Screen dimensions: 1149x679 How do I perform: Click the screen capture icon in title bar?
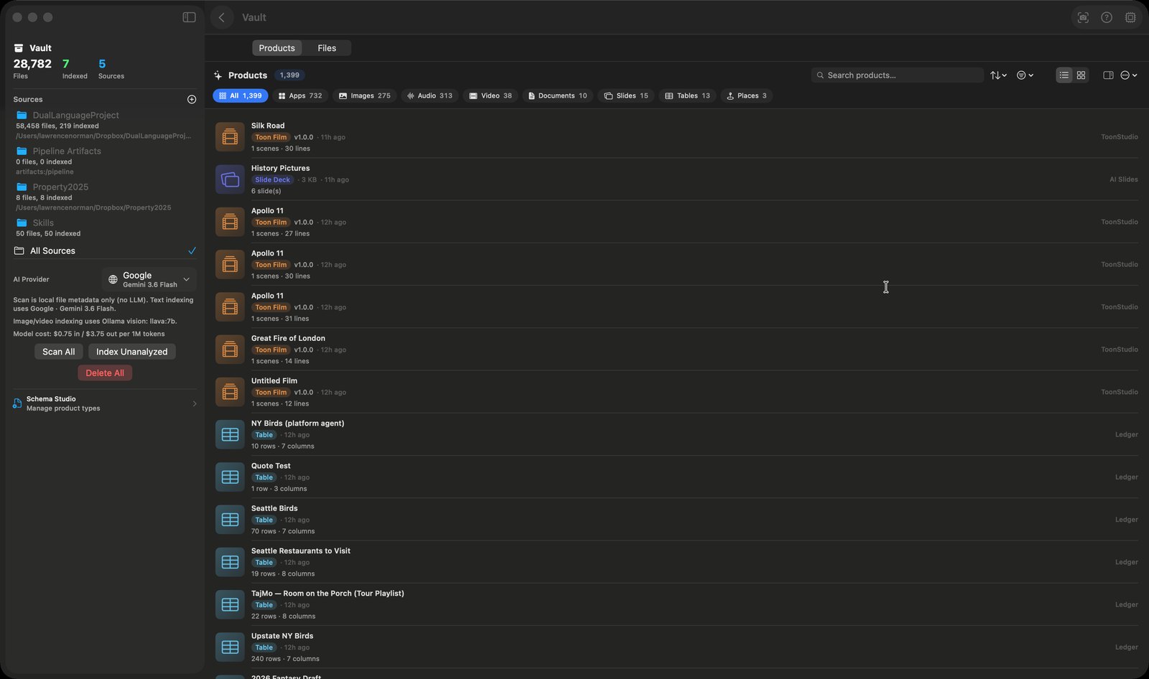(x=1083, y=17)
